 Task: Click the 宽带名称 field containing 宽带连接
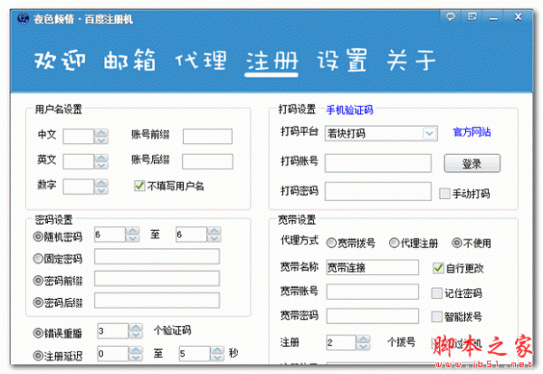(x=372, y=267)
